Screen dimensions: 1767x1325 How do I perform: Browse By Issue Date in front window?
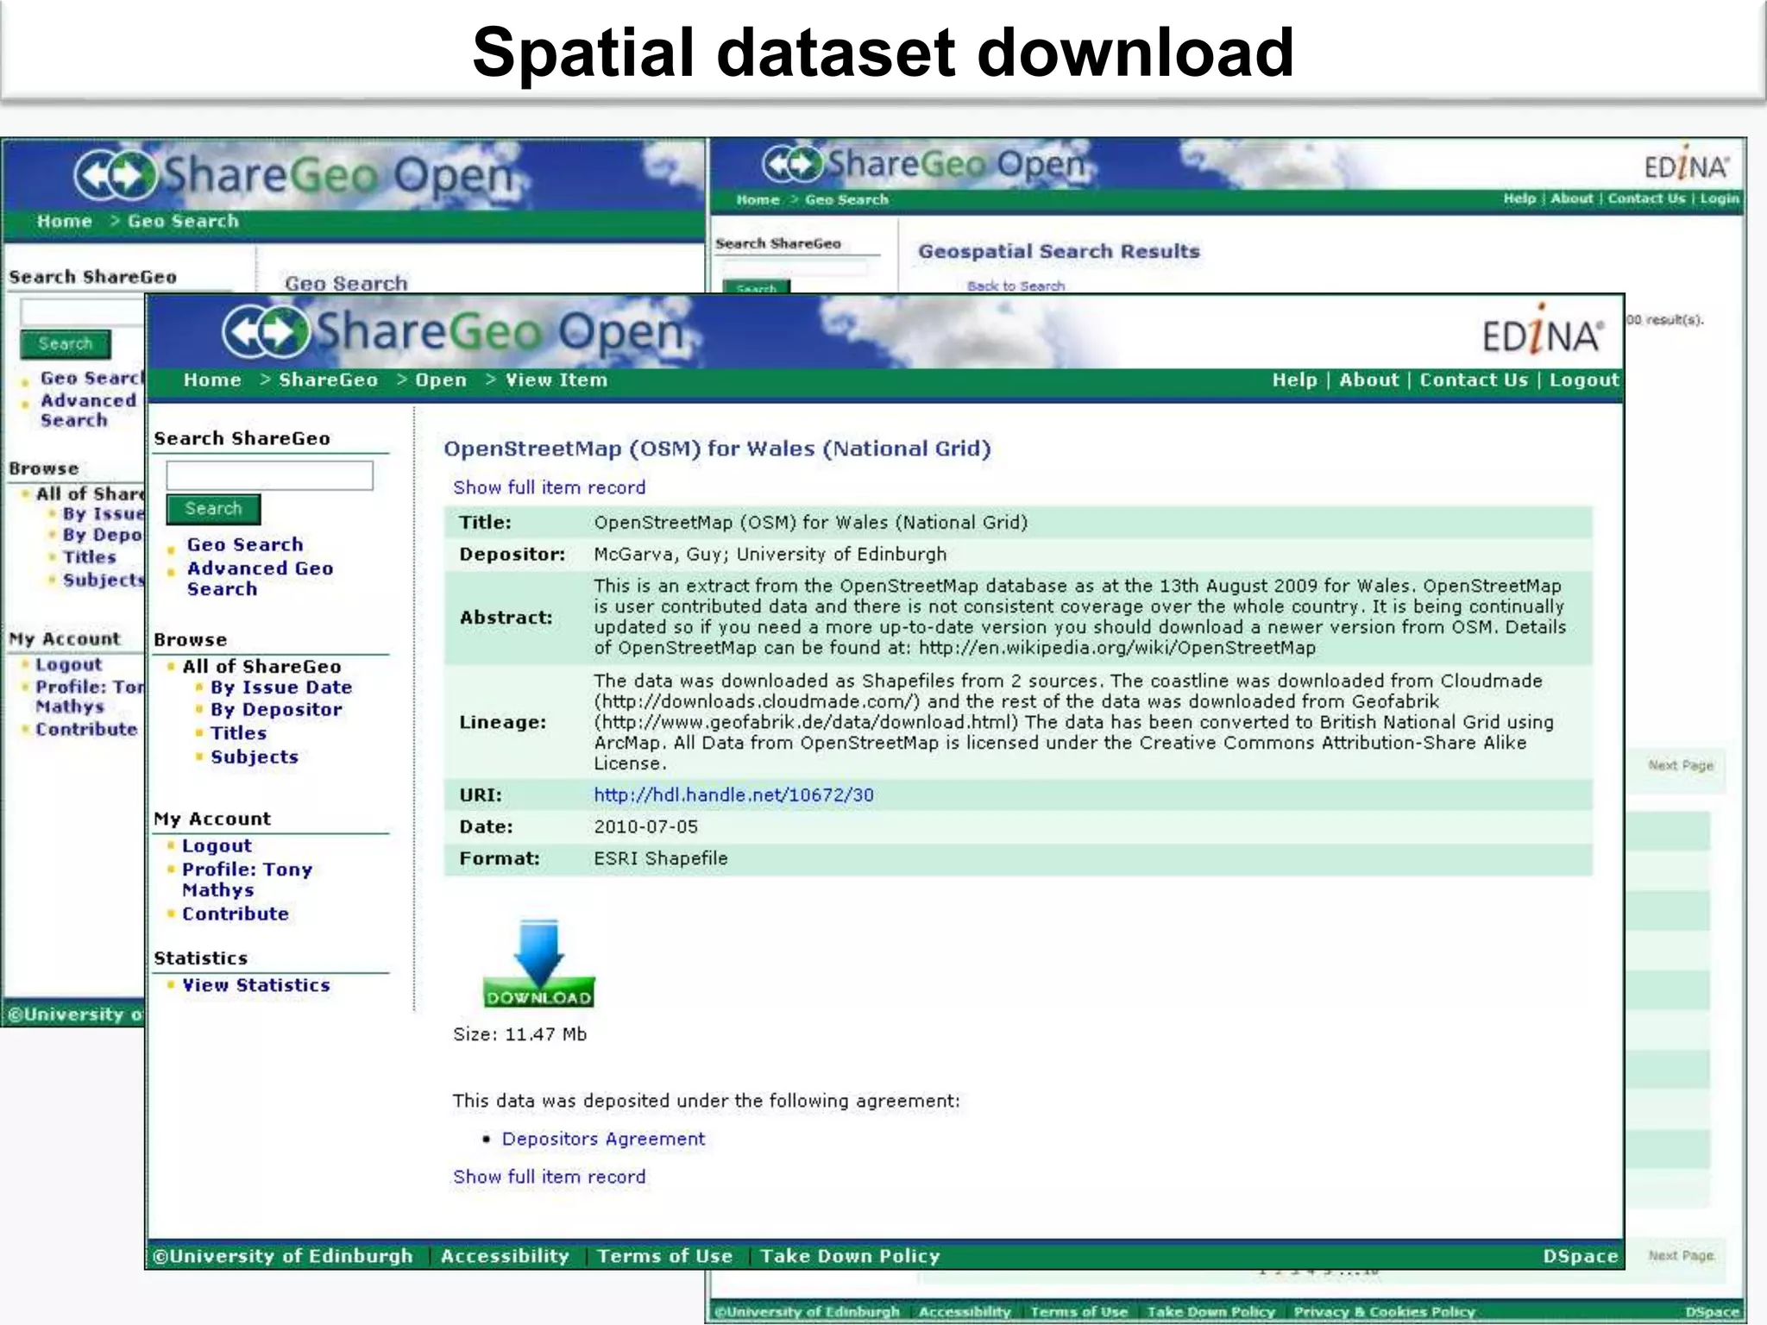[x=281, y=688]
